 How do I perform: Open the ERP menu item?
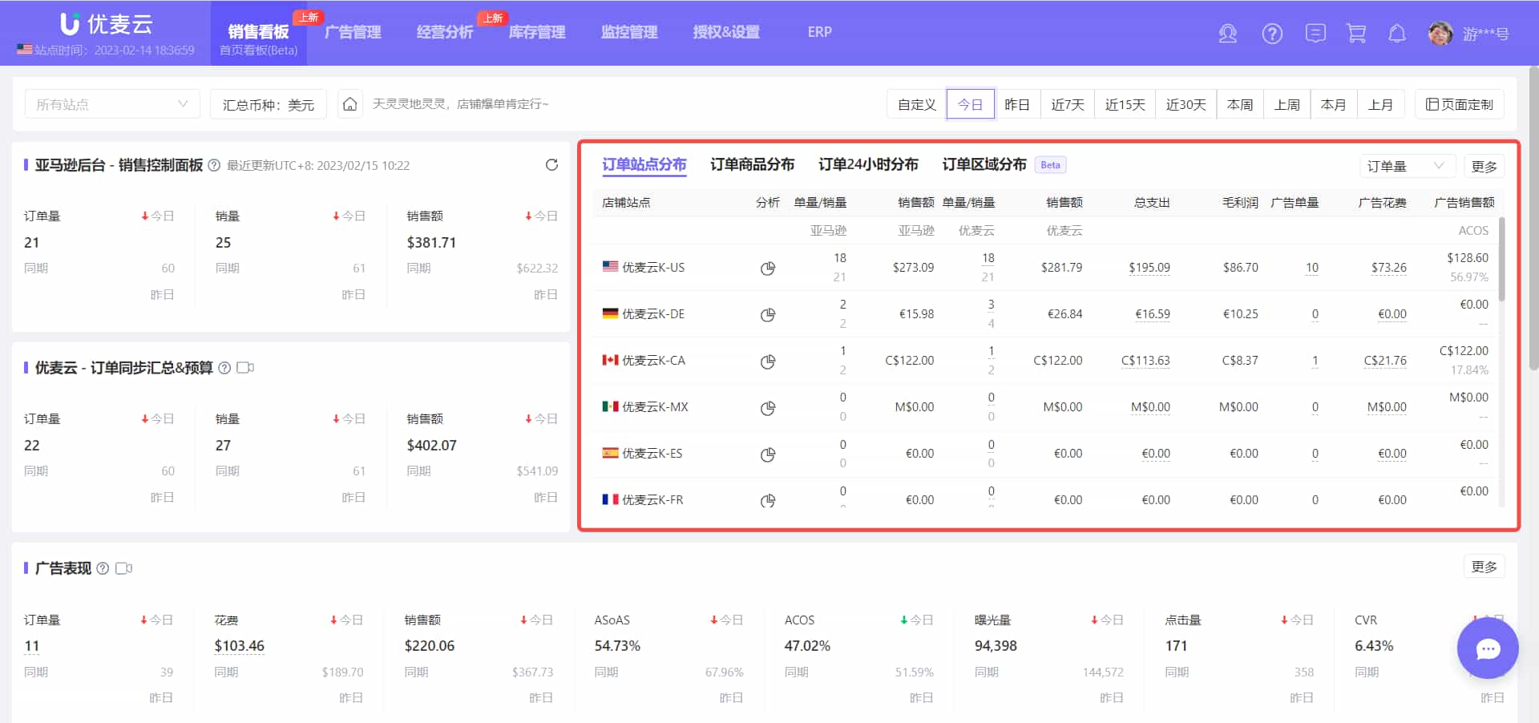[819, 32]
